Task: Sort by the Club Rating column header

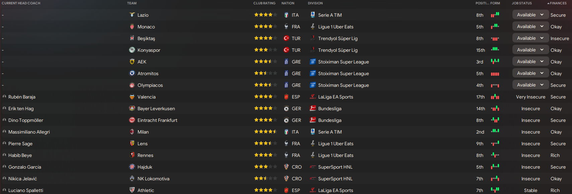Action: (x=264, y=3)
